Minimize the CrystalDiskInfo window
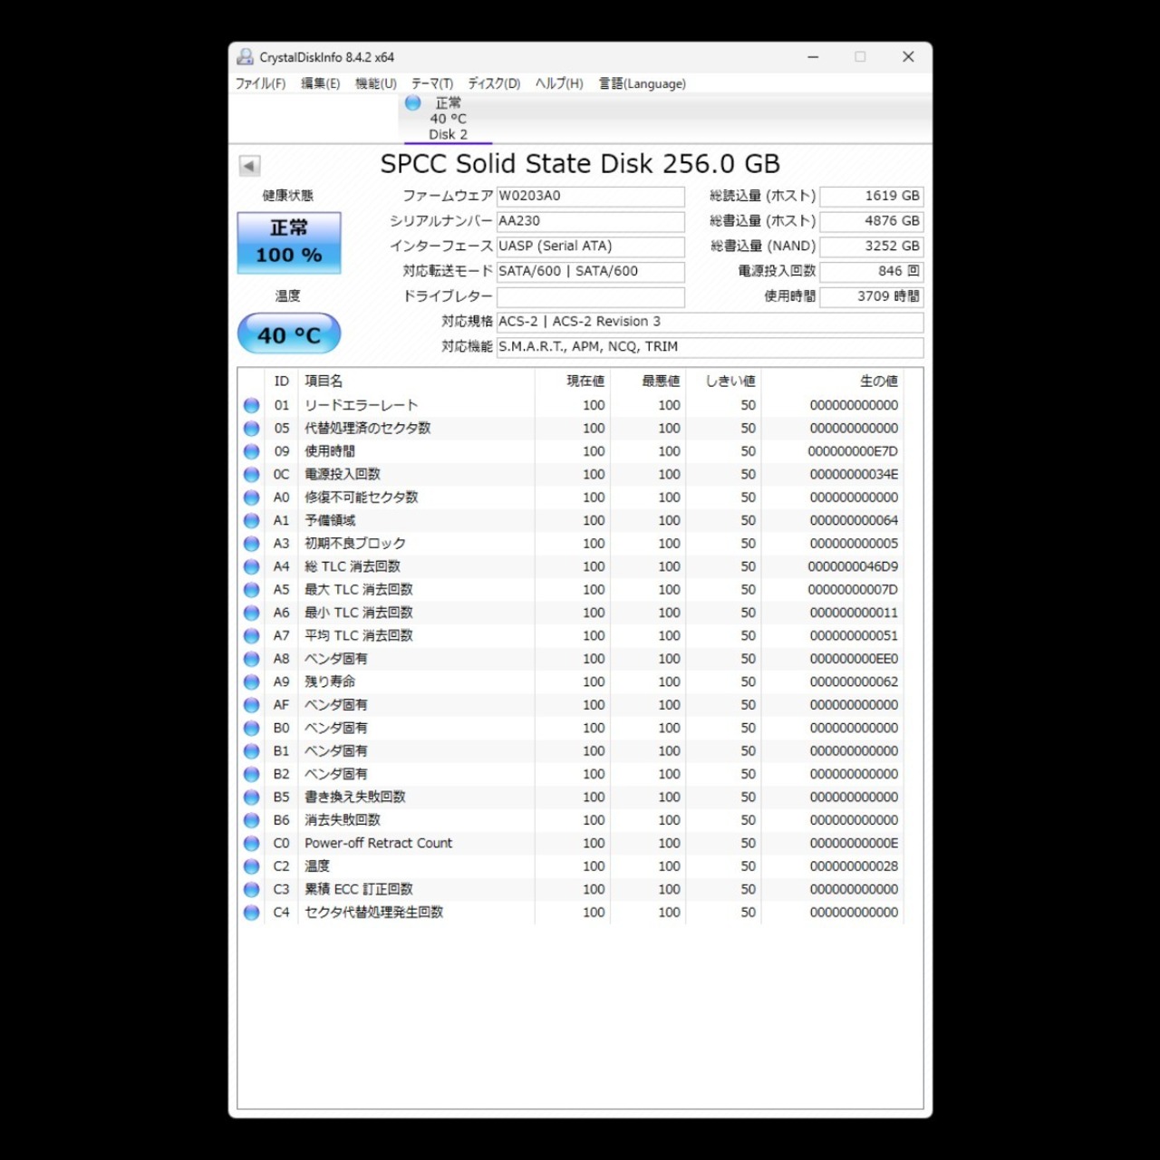Image resolution: width=1160 pixels, height=1160 pixels. (813, 57)
